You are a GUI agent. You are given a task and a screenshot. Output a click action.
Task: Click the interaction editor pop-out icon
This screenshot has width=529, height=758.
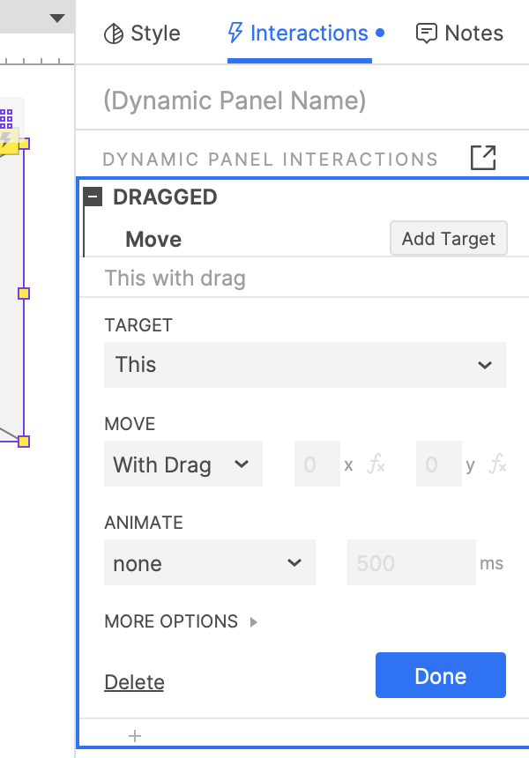click(x=483, y=159)
